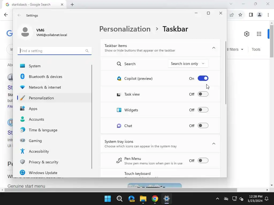Turn off the Copilot (preview) toggle
The height and width of the screenshot is (205, 274).
click(203, 78)
